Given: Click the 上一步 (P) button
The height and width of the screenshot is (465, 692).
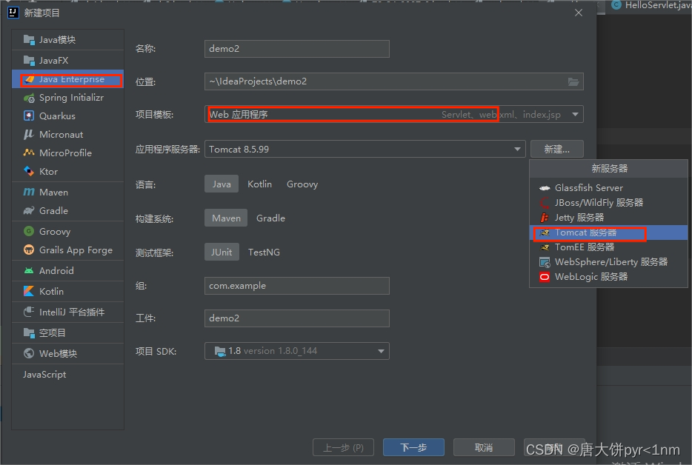Looking at the screenshot, I should tap(343, 447).
